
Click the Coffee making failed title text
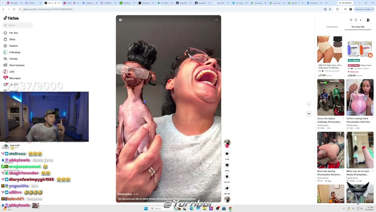359,120
